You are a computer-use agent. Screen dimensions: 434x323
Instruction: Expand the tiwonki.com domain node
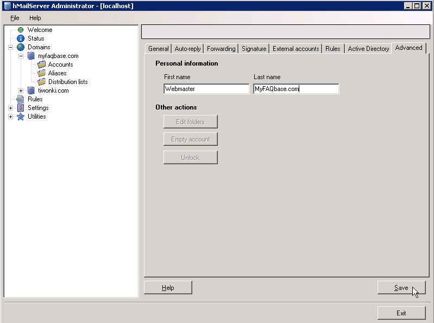coord(21,91)
